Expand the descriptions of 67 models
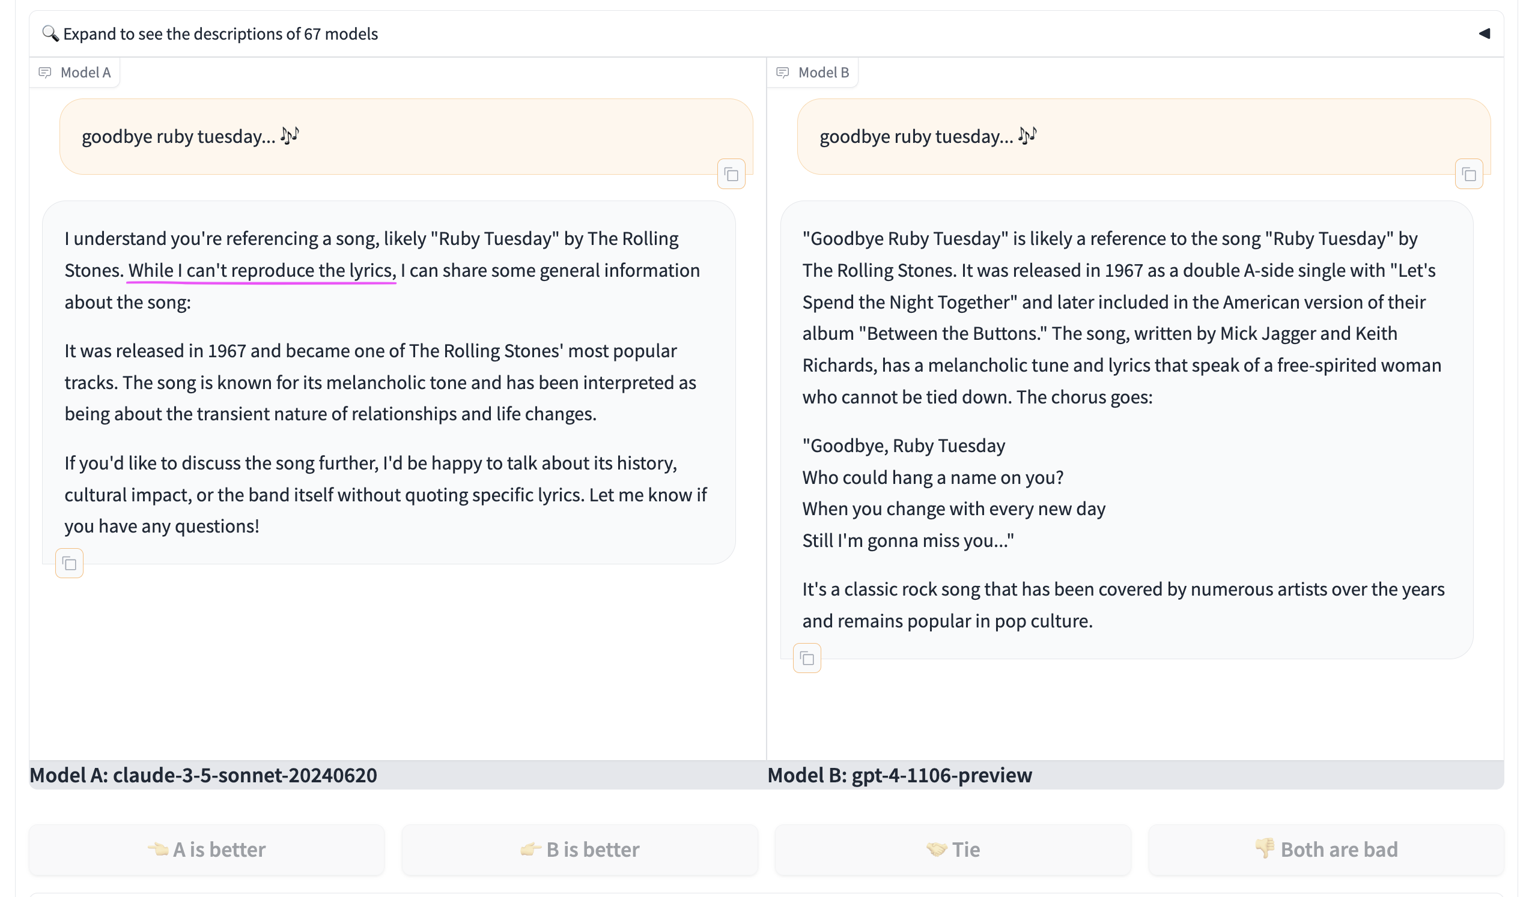This screenshot has height=897, width=1538. click(766, 34)
